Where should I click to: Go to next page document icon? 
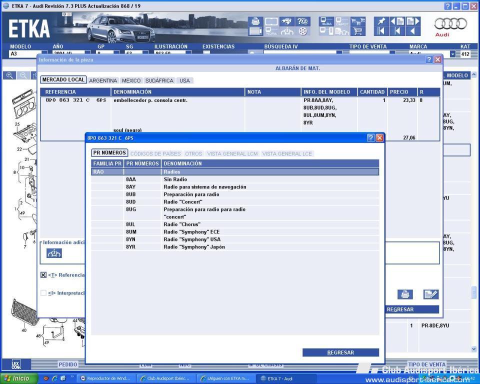412,21
